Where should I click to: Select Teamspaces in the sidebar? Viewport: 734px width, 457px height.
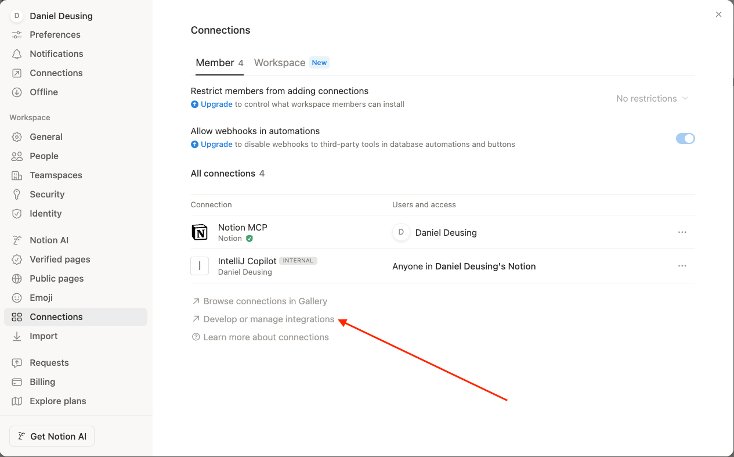pos(75,175)
